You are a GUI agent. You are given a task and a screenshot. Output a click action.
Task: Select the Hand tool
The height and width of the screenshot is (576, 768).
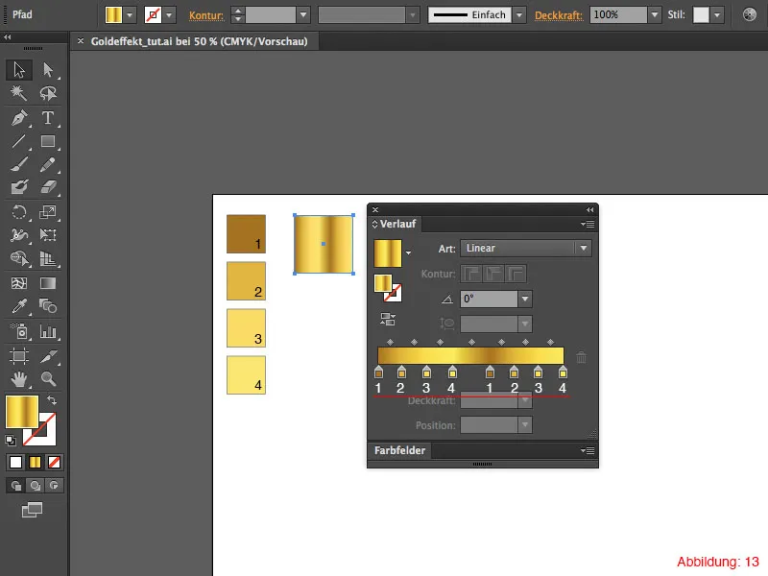(x=19, y=378)
